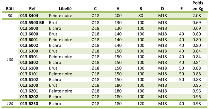This screenshot has width=209, height=109.
Task: Select the Bâti 120 cell
Action: click(x=10, y=104)
